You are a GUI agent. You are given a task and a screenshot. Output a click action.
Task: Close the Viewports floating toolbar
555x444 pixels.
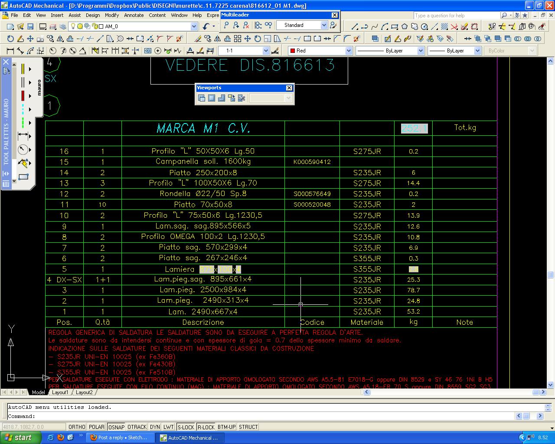pyautogui.click(x=289, y=88)
